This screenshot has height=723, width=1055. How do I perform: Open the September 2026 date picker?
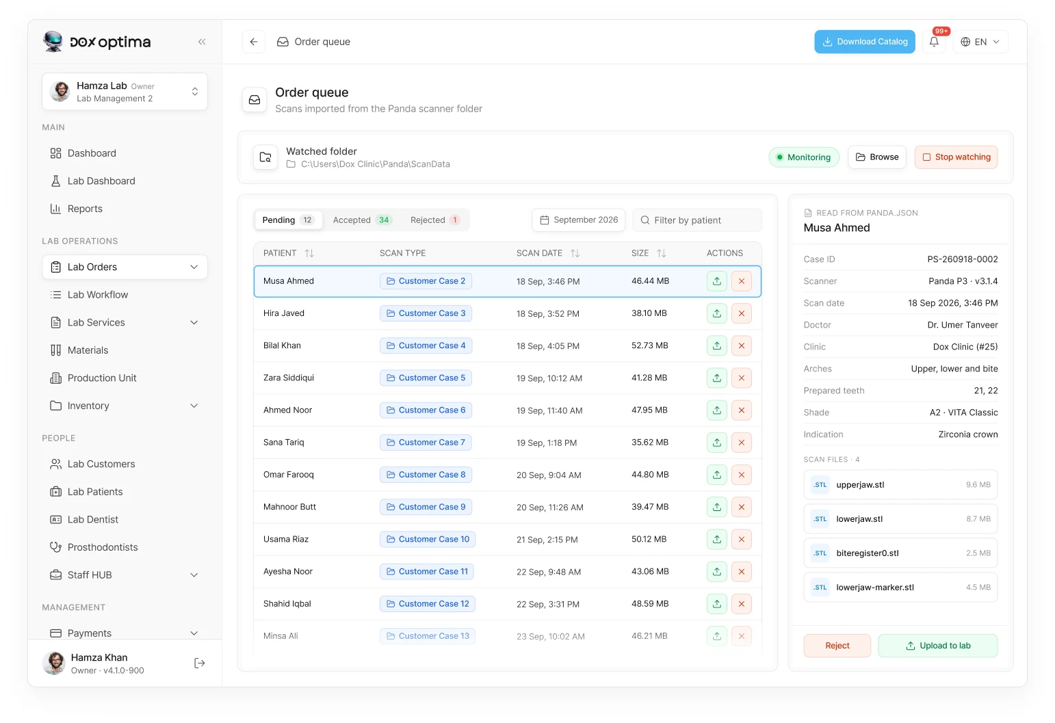click(579, 220)
